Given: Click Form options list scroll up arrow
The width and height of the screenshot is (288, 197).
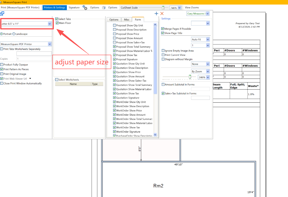Looking at the screenshot, I should click(x=155, y=25).
